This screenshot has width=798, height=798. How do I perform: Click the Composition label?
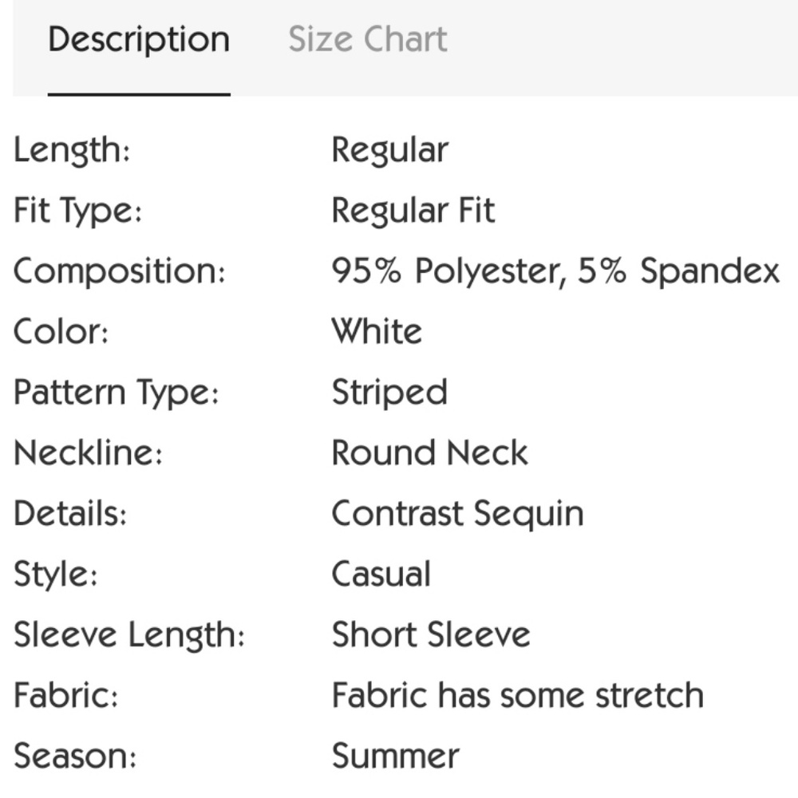(120, 272)
